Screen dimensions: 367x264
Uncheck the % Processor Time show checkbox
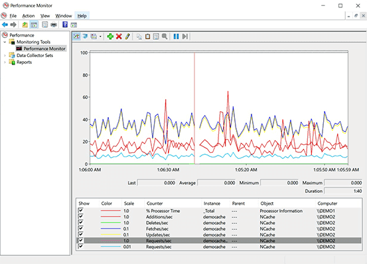point(80,210)
